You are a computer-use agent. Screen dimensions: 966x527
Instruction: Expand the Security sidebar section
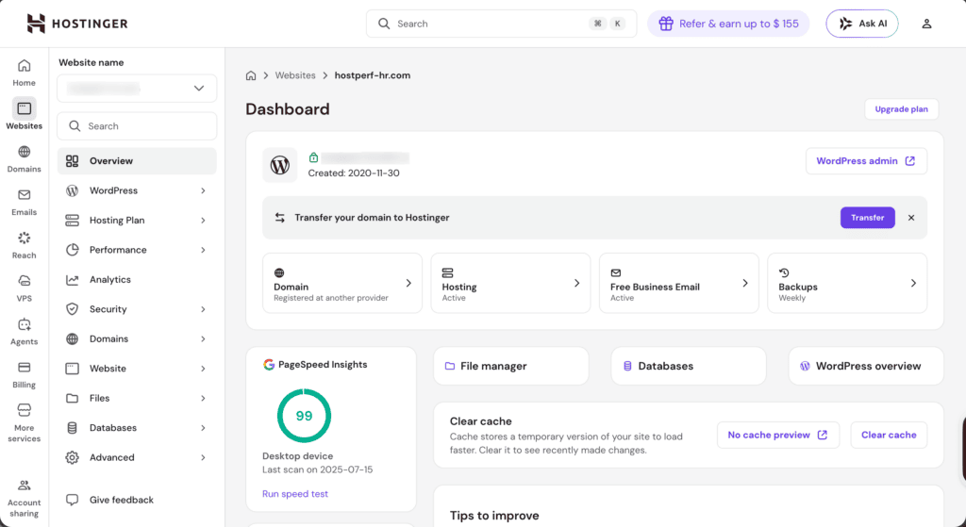[137, 309]
